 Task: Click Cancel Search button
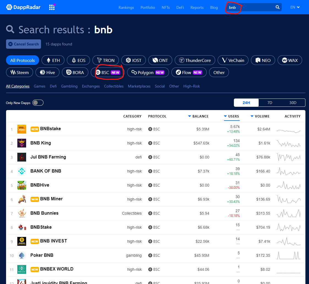pyautogui.click(x=23, y=44)
